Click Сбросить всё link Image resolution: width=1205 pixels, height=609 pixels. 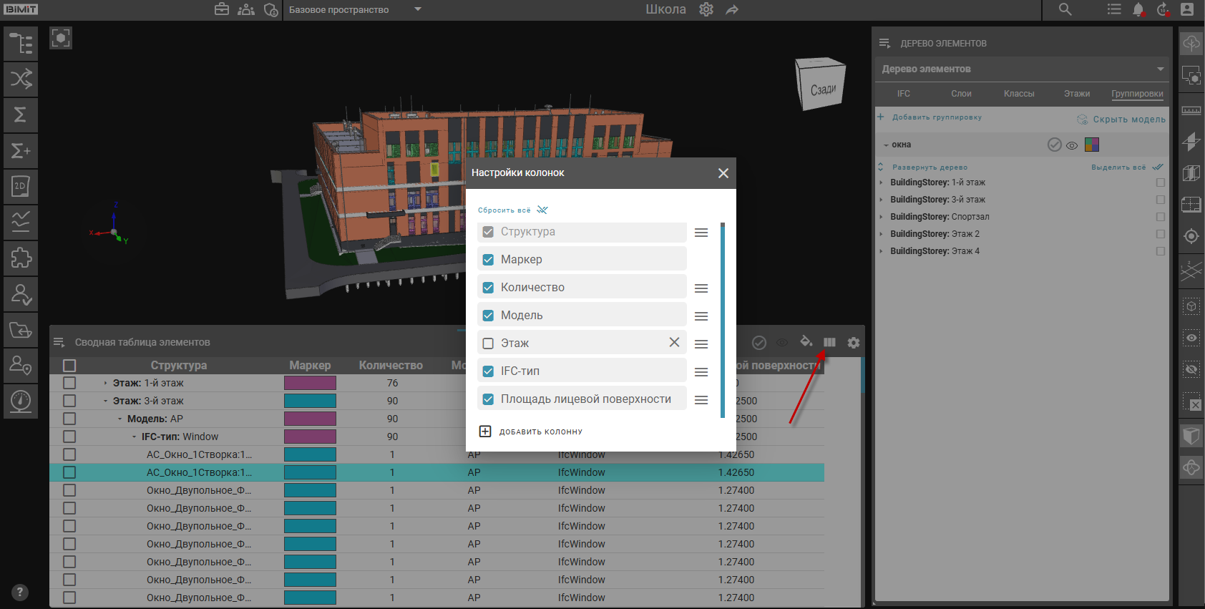click(x=504, y=210)
